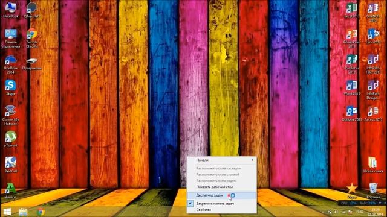The image size is (387, 217).
Task: Launch Google Chrome desktop shortcut
Action: tap(32, 38)
